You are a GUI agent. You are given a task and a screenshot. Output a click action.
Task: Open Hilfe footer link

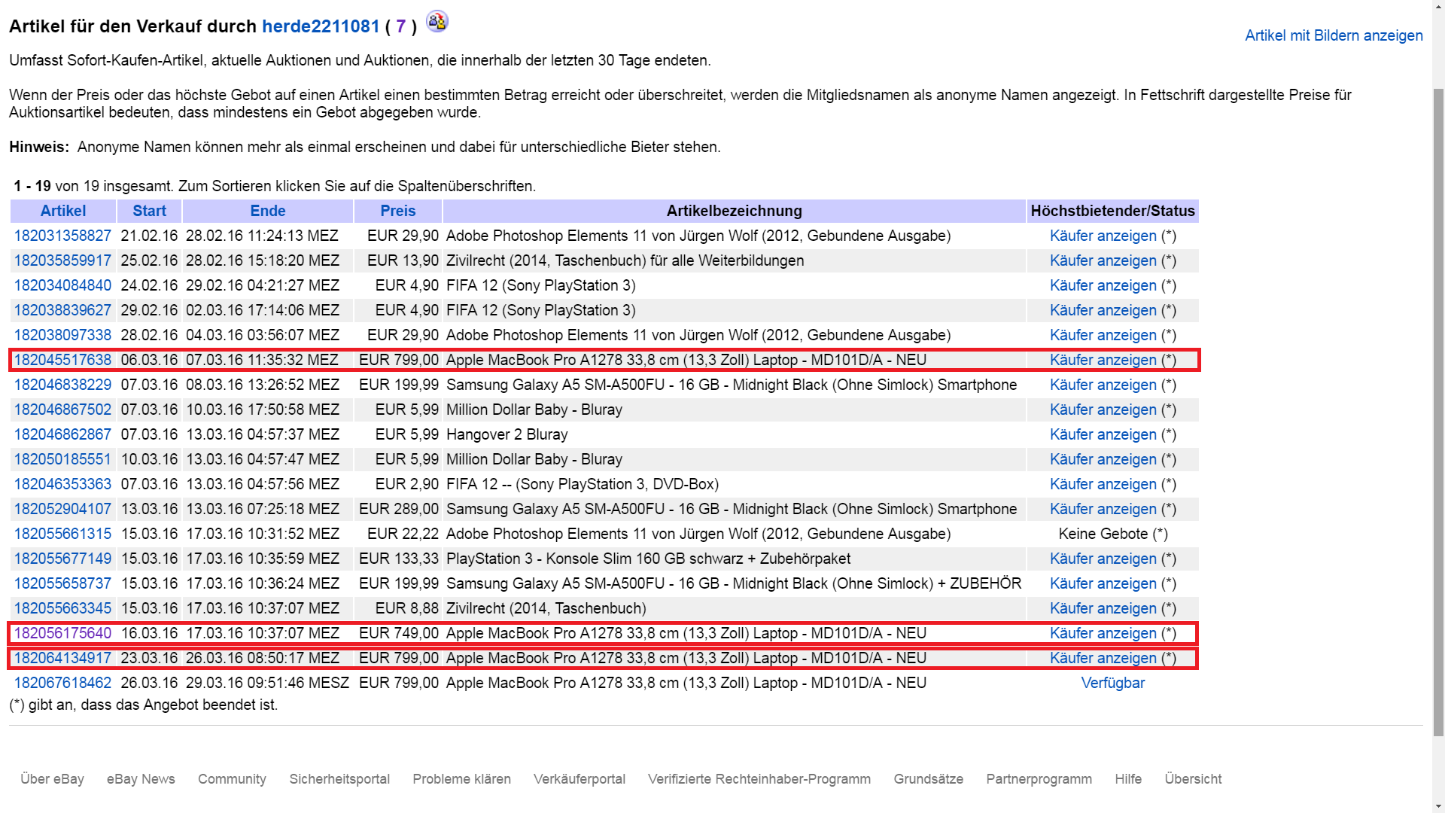point(1128,779)
